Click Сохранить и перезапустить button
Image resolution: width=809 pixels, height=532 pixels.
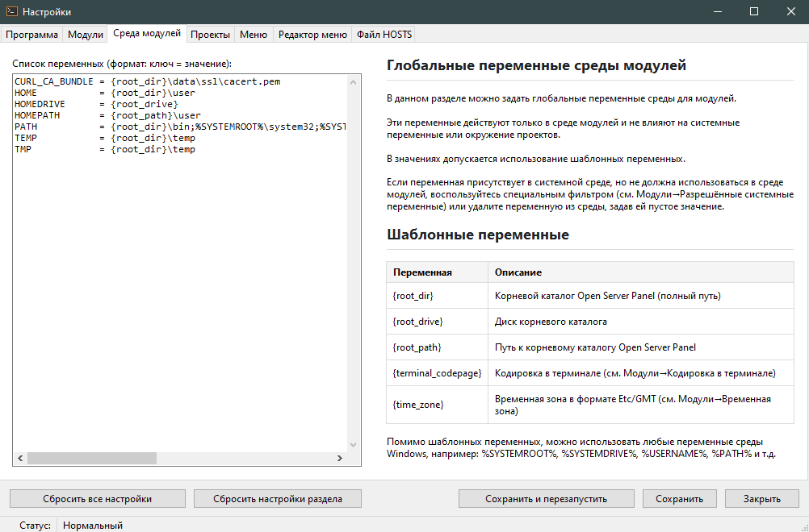coord(546,499)
